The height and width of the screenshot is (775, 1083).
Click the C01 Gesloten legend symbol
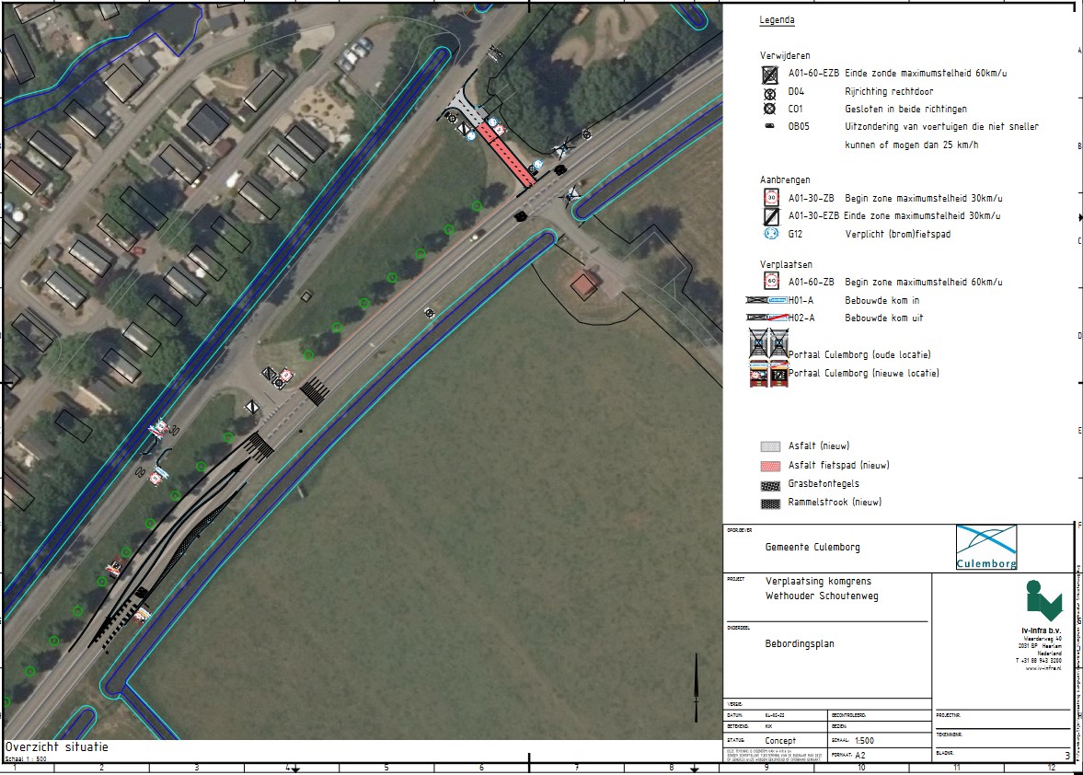pyautogui.click(x=769, y=109)
